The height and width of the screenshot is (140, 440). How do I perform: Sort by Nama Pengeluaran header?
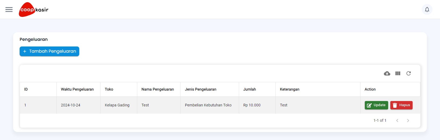click(x=158, y=89)
